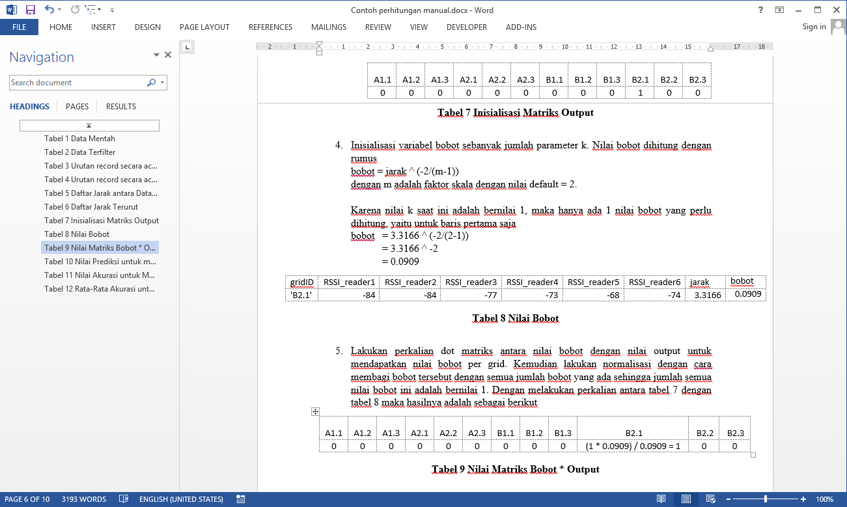Expand the Customize Quick Access Toolbar dropdown
The height and width of the screenshot is (507, 847).
pos(112,10)
